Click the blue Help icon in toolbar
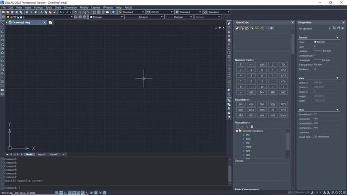Viewport: 347px width, 195px height. pyautogui.click(x=113, y=12)
